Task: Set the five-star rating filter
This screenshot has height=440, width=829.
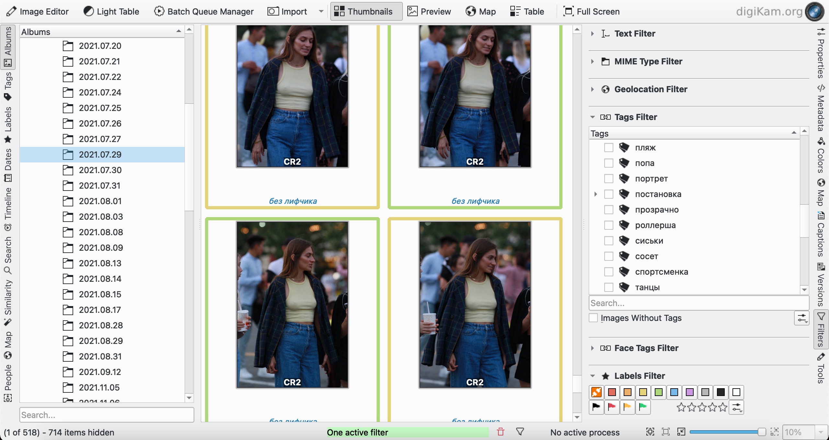Action: [x=723, y=407]
